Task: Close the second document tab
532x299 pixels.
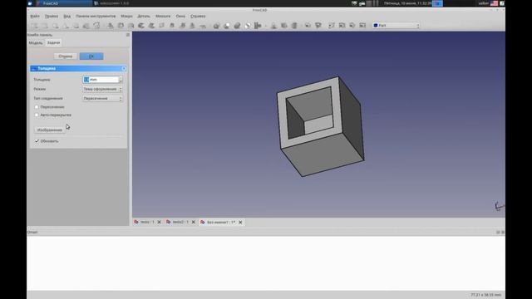Action: 194,222
